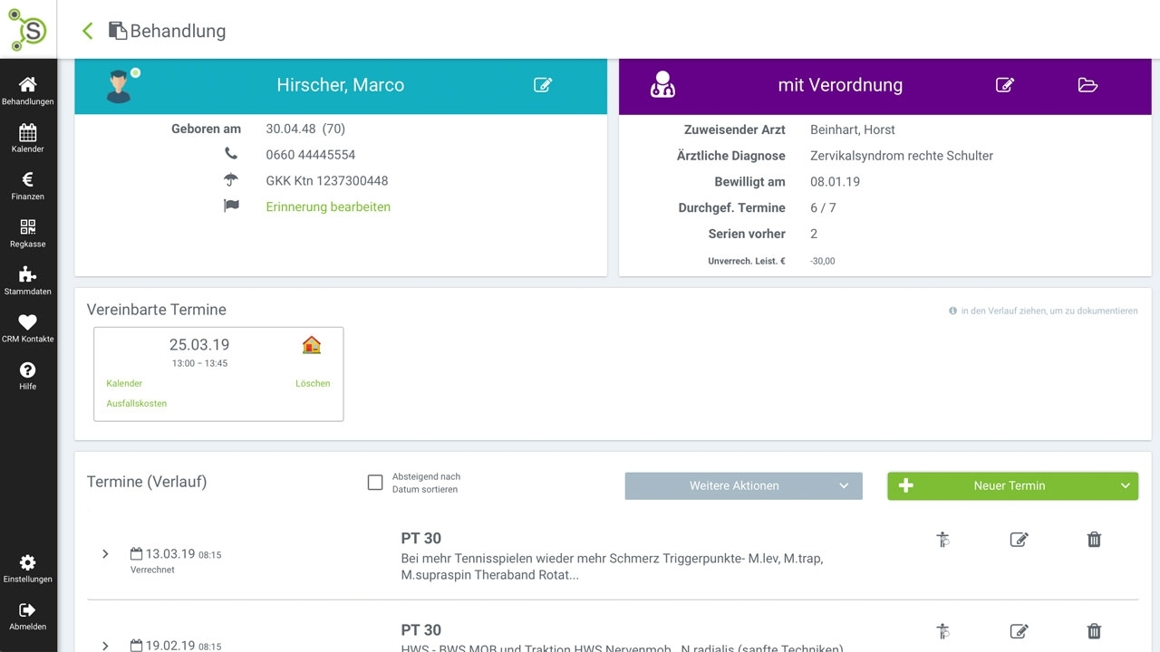Click the Bewilligt am date 08.01.19

[x=836, y=182]
